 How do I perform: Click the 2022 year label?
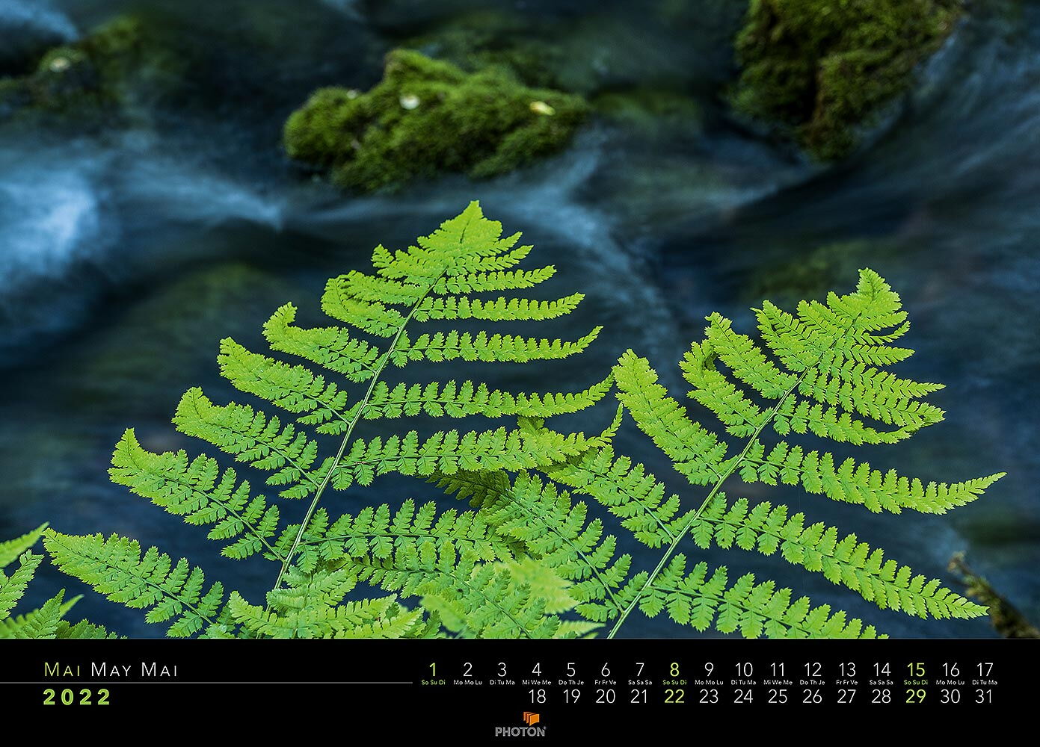click(x=78, y=698)
